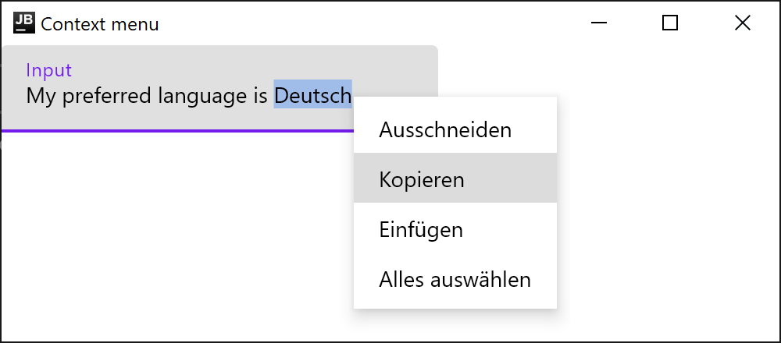The image size is (781, 343).
Task: Choose Alles auswählen menu entry
Action: 455,280
